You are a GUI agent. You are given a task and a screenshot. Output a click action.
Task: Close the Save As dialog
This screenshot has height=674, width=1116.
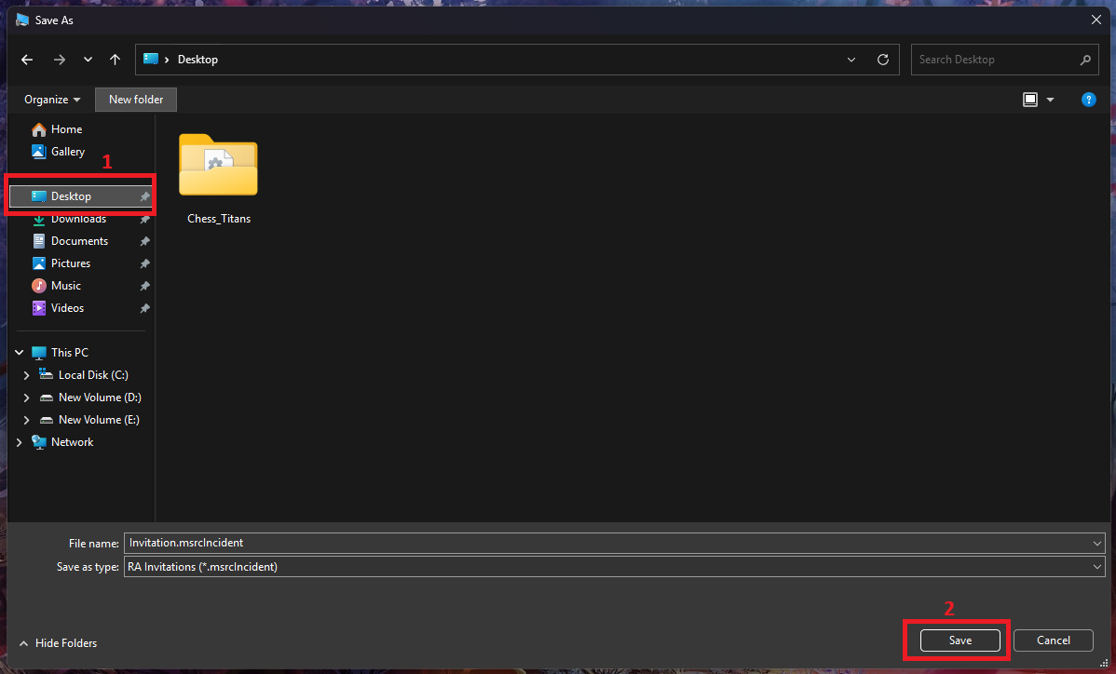pos(1096,20)
